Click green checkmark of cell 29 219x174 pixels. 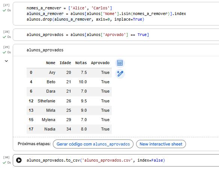[4, 52]
